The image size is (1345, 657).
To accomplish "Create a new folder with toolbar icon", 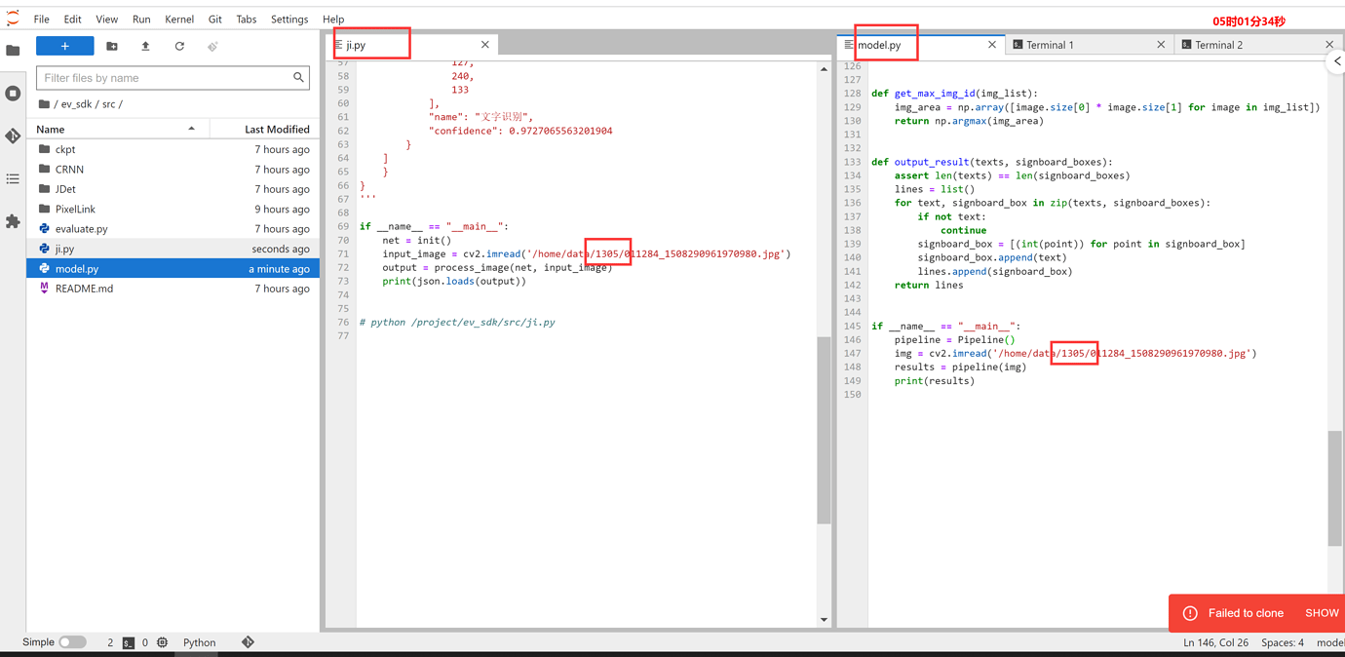I will [112, 46].
